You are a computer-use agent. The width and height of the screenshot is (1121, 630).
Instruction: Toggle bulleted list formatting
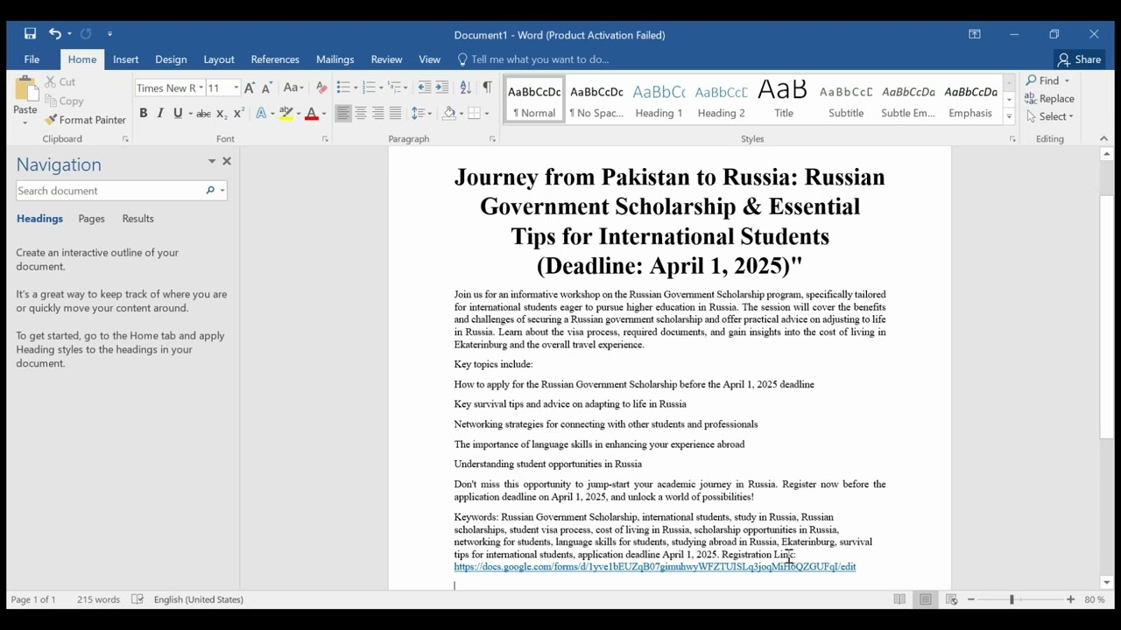click(343, 87)
